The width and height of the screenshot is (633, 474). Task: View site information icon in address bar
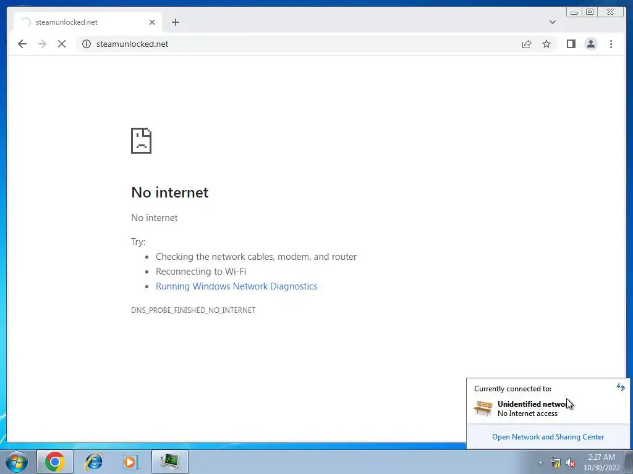pyautogui.click(x=87, y=44)
